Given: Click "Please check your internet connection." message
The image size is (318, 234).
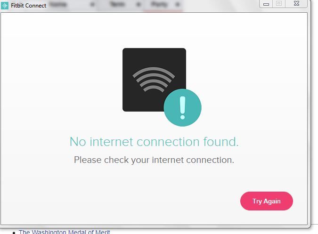Looking at the screenshot, I should [154, 160].
